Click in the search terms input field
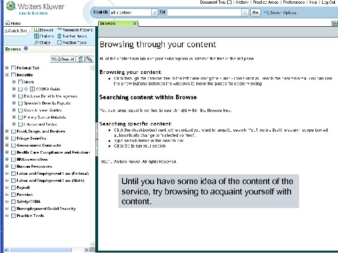The height and width of the screenshot is (253, 338). pos(204,13)
